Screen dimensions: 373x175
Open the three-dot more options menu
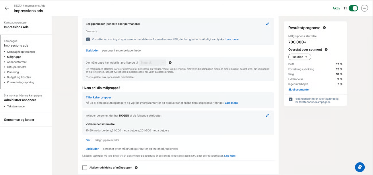(364, 8)
